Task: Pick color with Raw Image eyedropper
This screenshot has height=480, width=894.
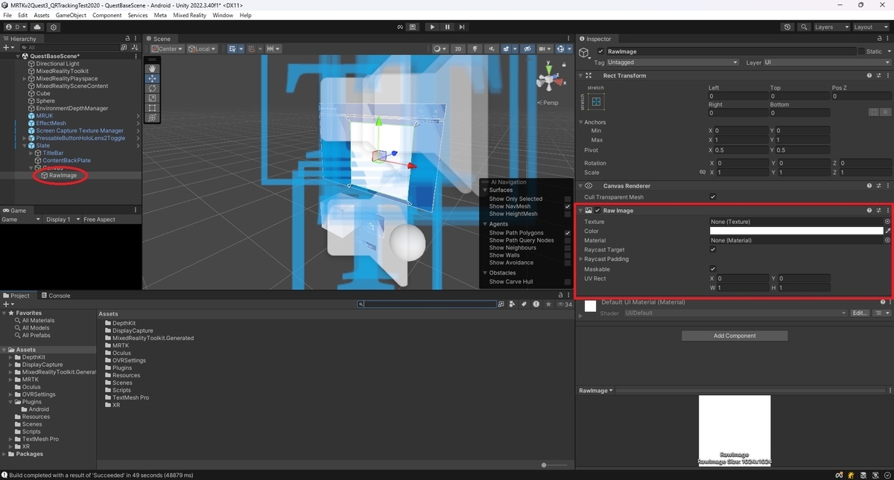Action: click(x=888, y=231)
